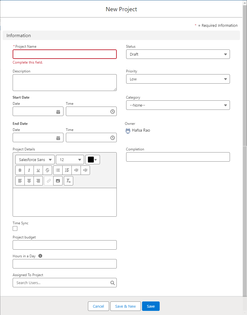Open the End Date time picker
The height and width of the screenshot is (315, 247).
112,138
